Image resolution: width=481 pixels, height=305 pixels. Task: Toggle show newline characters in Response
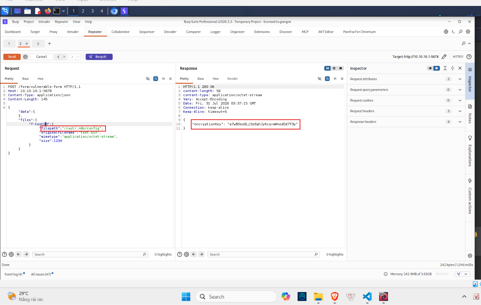coord(335,79)
